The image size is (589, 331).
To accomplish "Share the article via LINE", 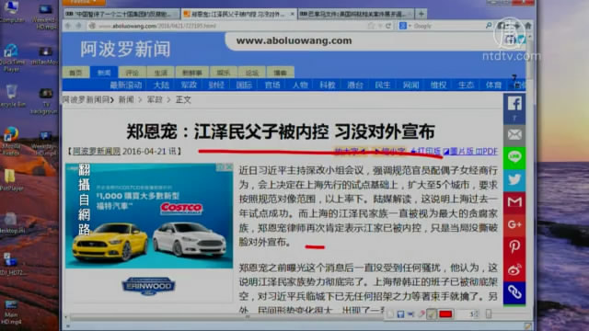I will 514,156.
